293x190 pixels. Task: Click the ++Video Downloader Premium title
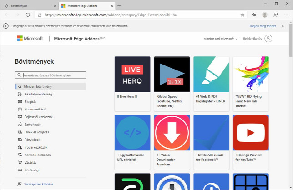[x=166, y=160]
